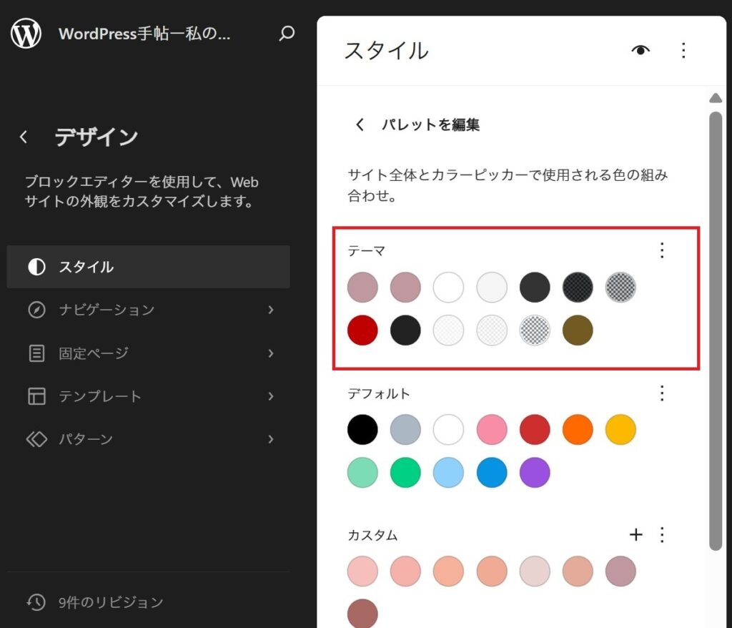
Task: Select the light green default swatch
Action: click(x=362, y=472)
